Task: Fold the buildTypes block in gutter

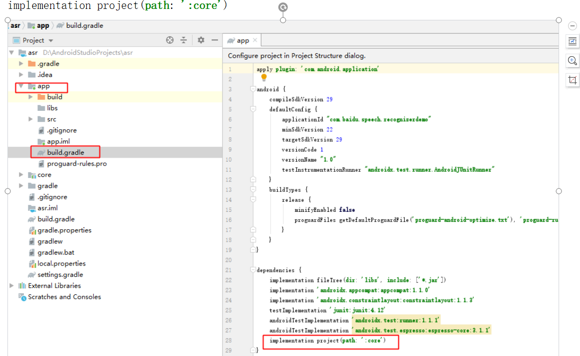Action: pos(253,189)
